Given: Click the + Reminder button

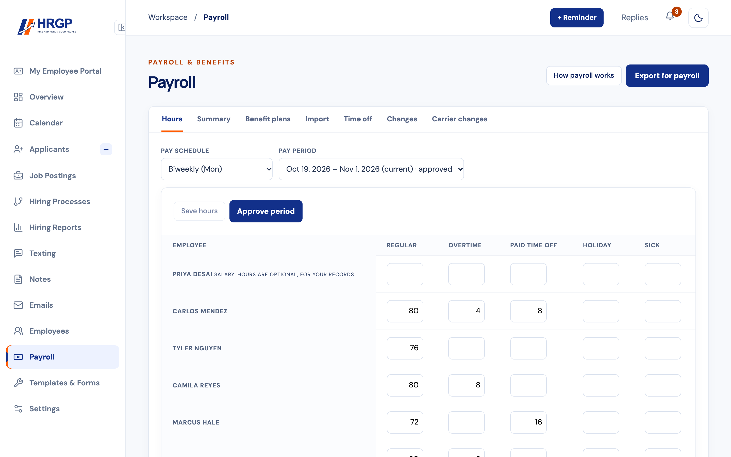Looking at the screenshot, I should point(577,18).
